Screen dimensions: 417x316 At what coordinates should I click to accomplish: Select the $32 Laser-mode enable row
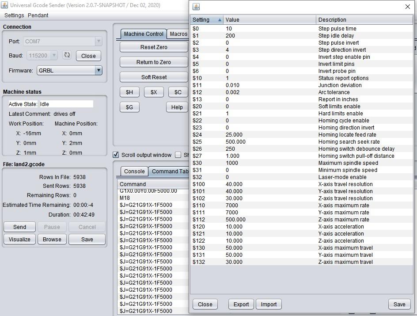302,177
